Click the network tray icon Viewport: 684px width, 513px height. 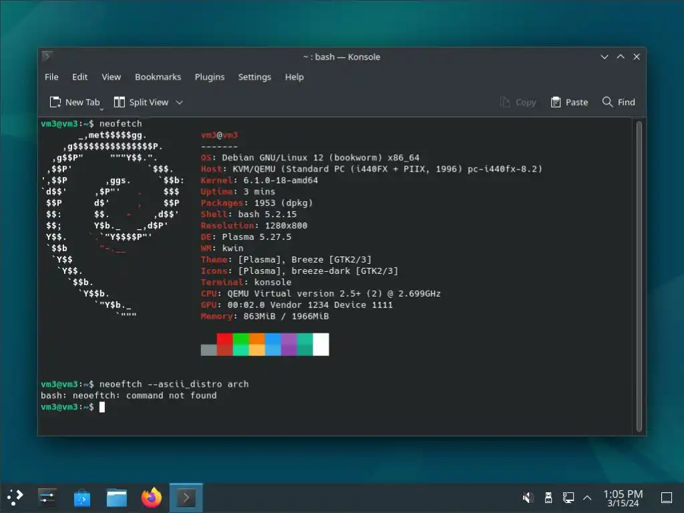(568, 498)
